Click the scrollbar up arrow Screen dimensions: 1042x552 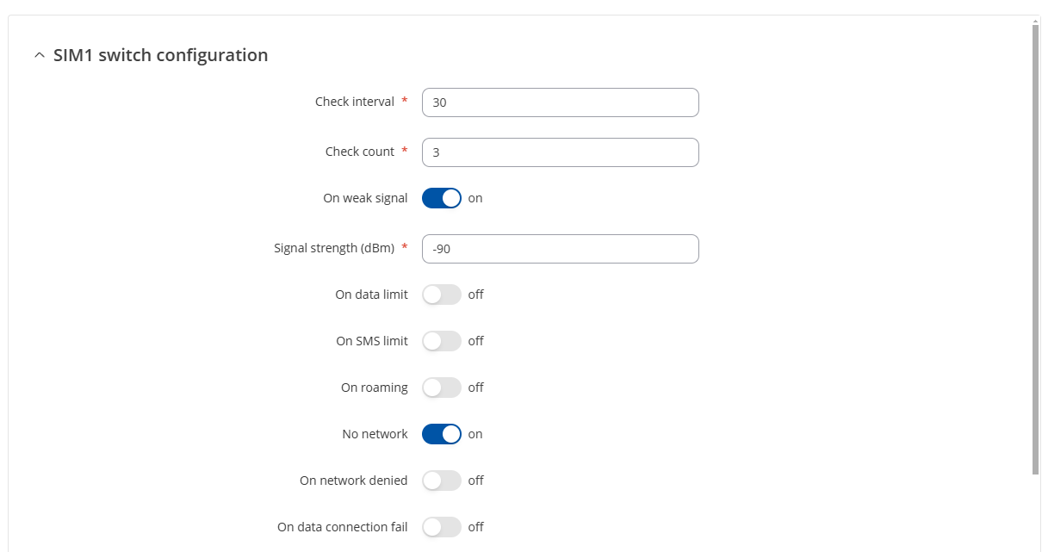[1035, 18]
